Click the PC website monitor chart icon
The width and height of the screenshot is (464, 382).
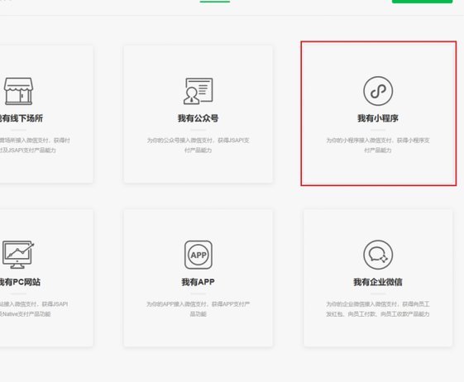point(17,255)
